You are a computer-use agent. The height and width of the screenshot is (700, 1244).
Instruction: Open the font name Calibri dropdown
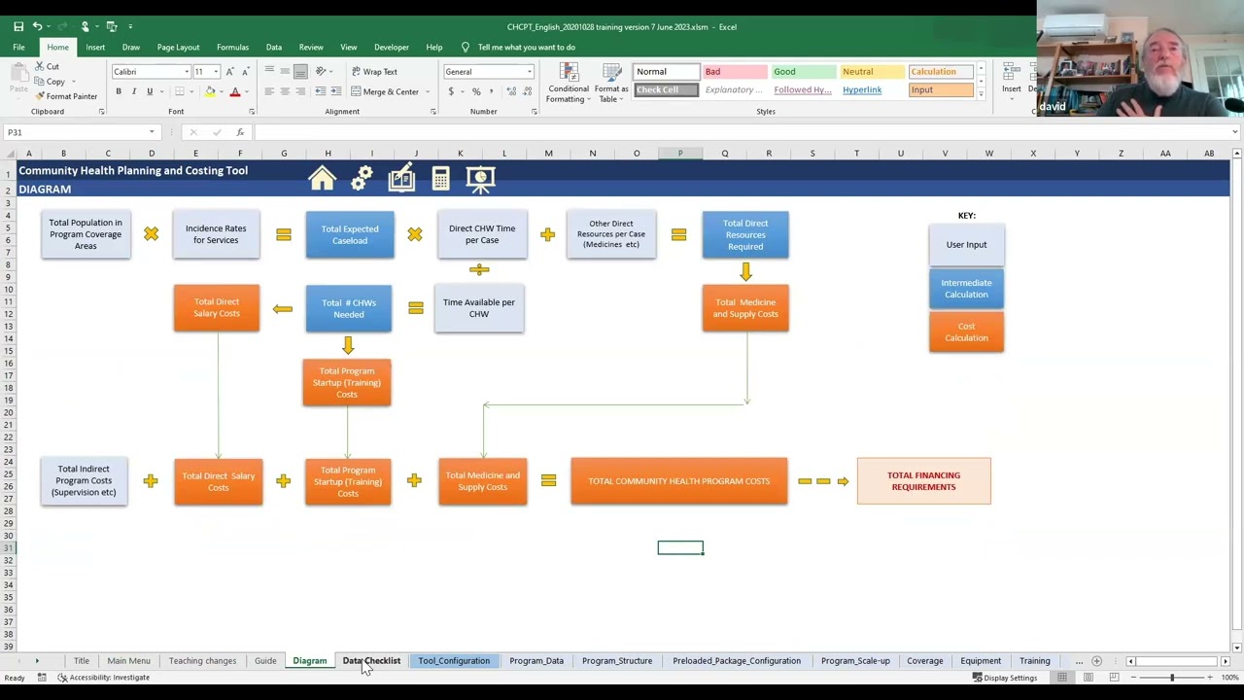[187, 72]
